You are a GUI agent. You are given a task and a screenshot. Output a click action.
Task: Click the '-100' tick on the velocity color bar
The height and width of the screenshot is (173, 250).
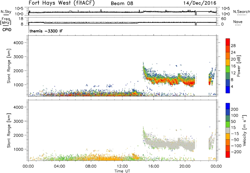pyautogui.click(x=236, y=146)
